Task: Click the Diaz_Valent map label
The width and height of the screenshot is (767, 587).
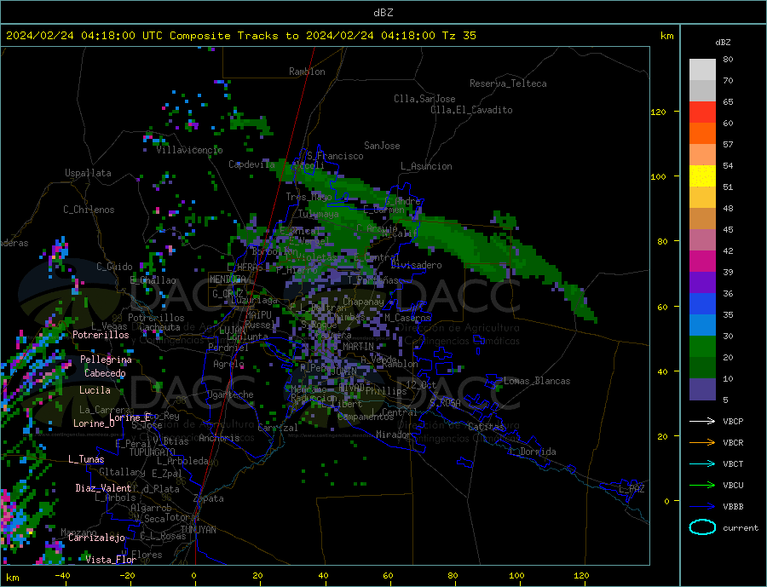Action: [x=103, y=488]
